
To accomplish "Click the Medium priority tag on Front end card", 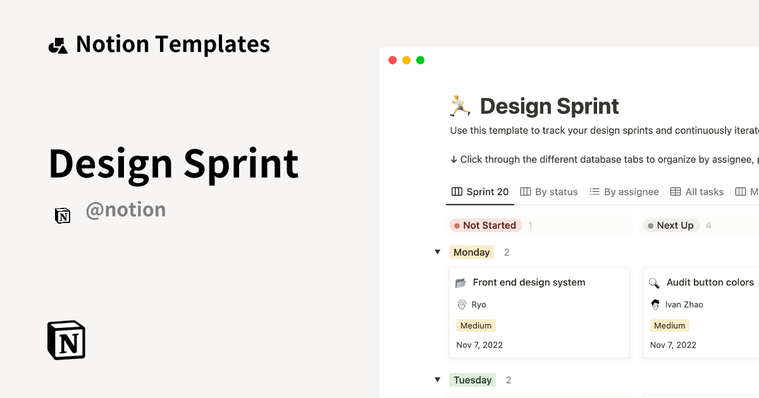I will coord(476,325).
